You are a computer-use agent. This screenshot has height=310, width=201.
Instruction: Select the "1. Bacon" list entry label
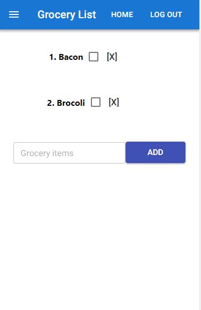click(66, 57)
